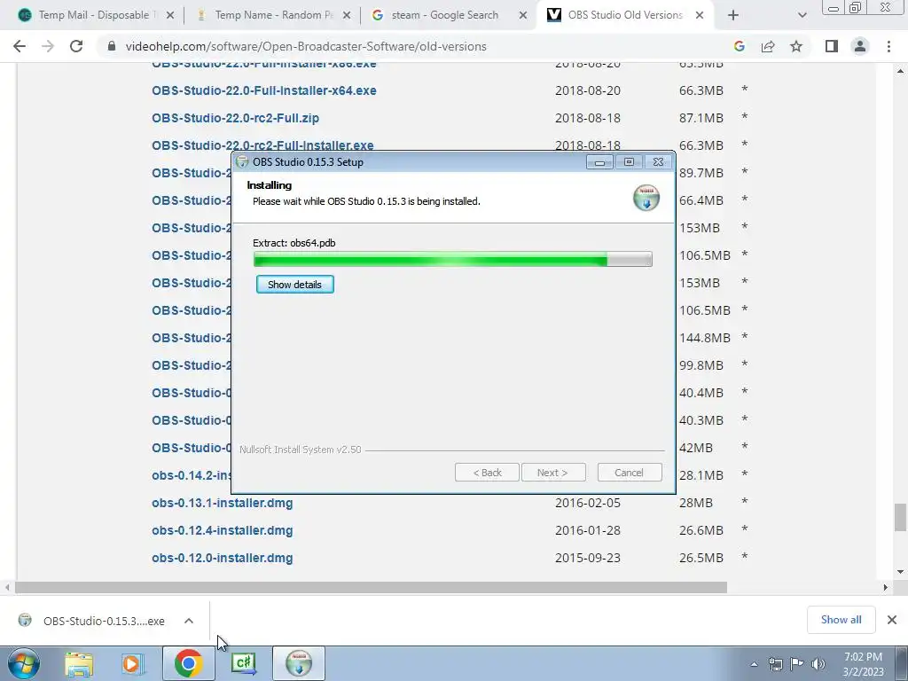The image size is (908, 681).
Task: Click the volume speaker tray icon
Action: coord(818,664)
